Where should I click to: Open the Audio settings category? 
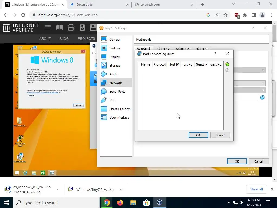coord(116,74)
